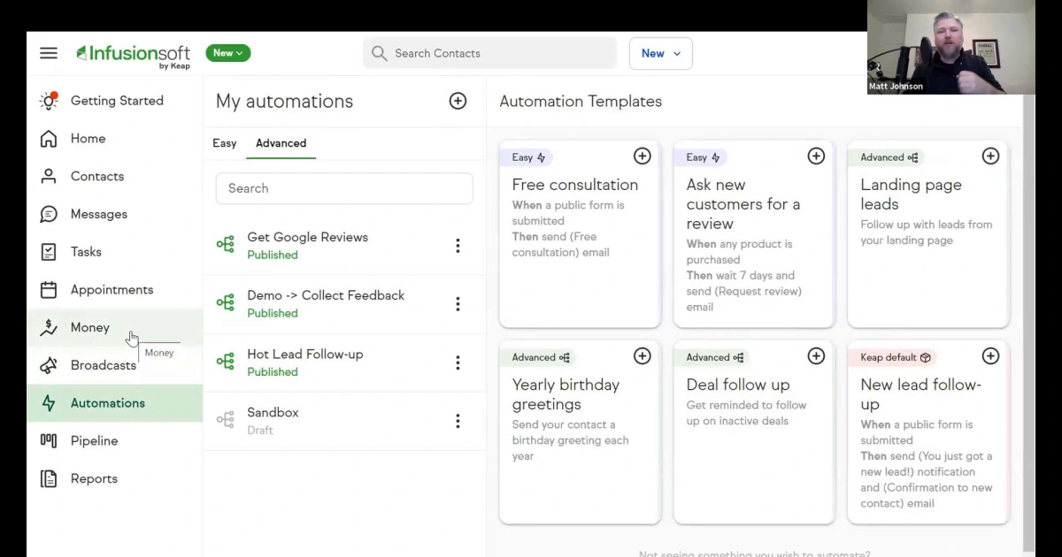Expand the New dropdown beside search
Screen dimensions: 1062x557
point(660,53)
